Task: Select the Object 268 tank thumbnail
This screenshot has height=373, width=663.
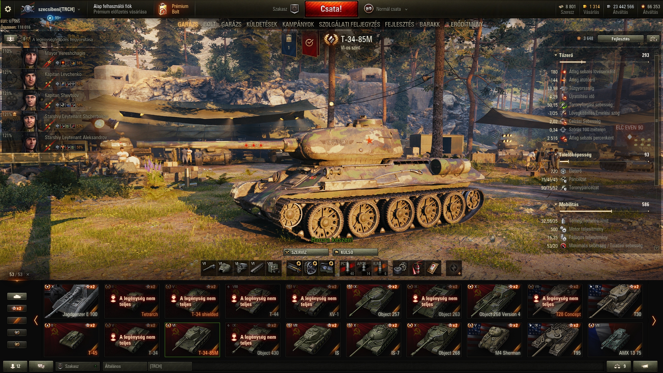Action: click(434, 339)
